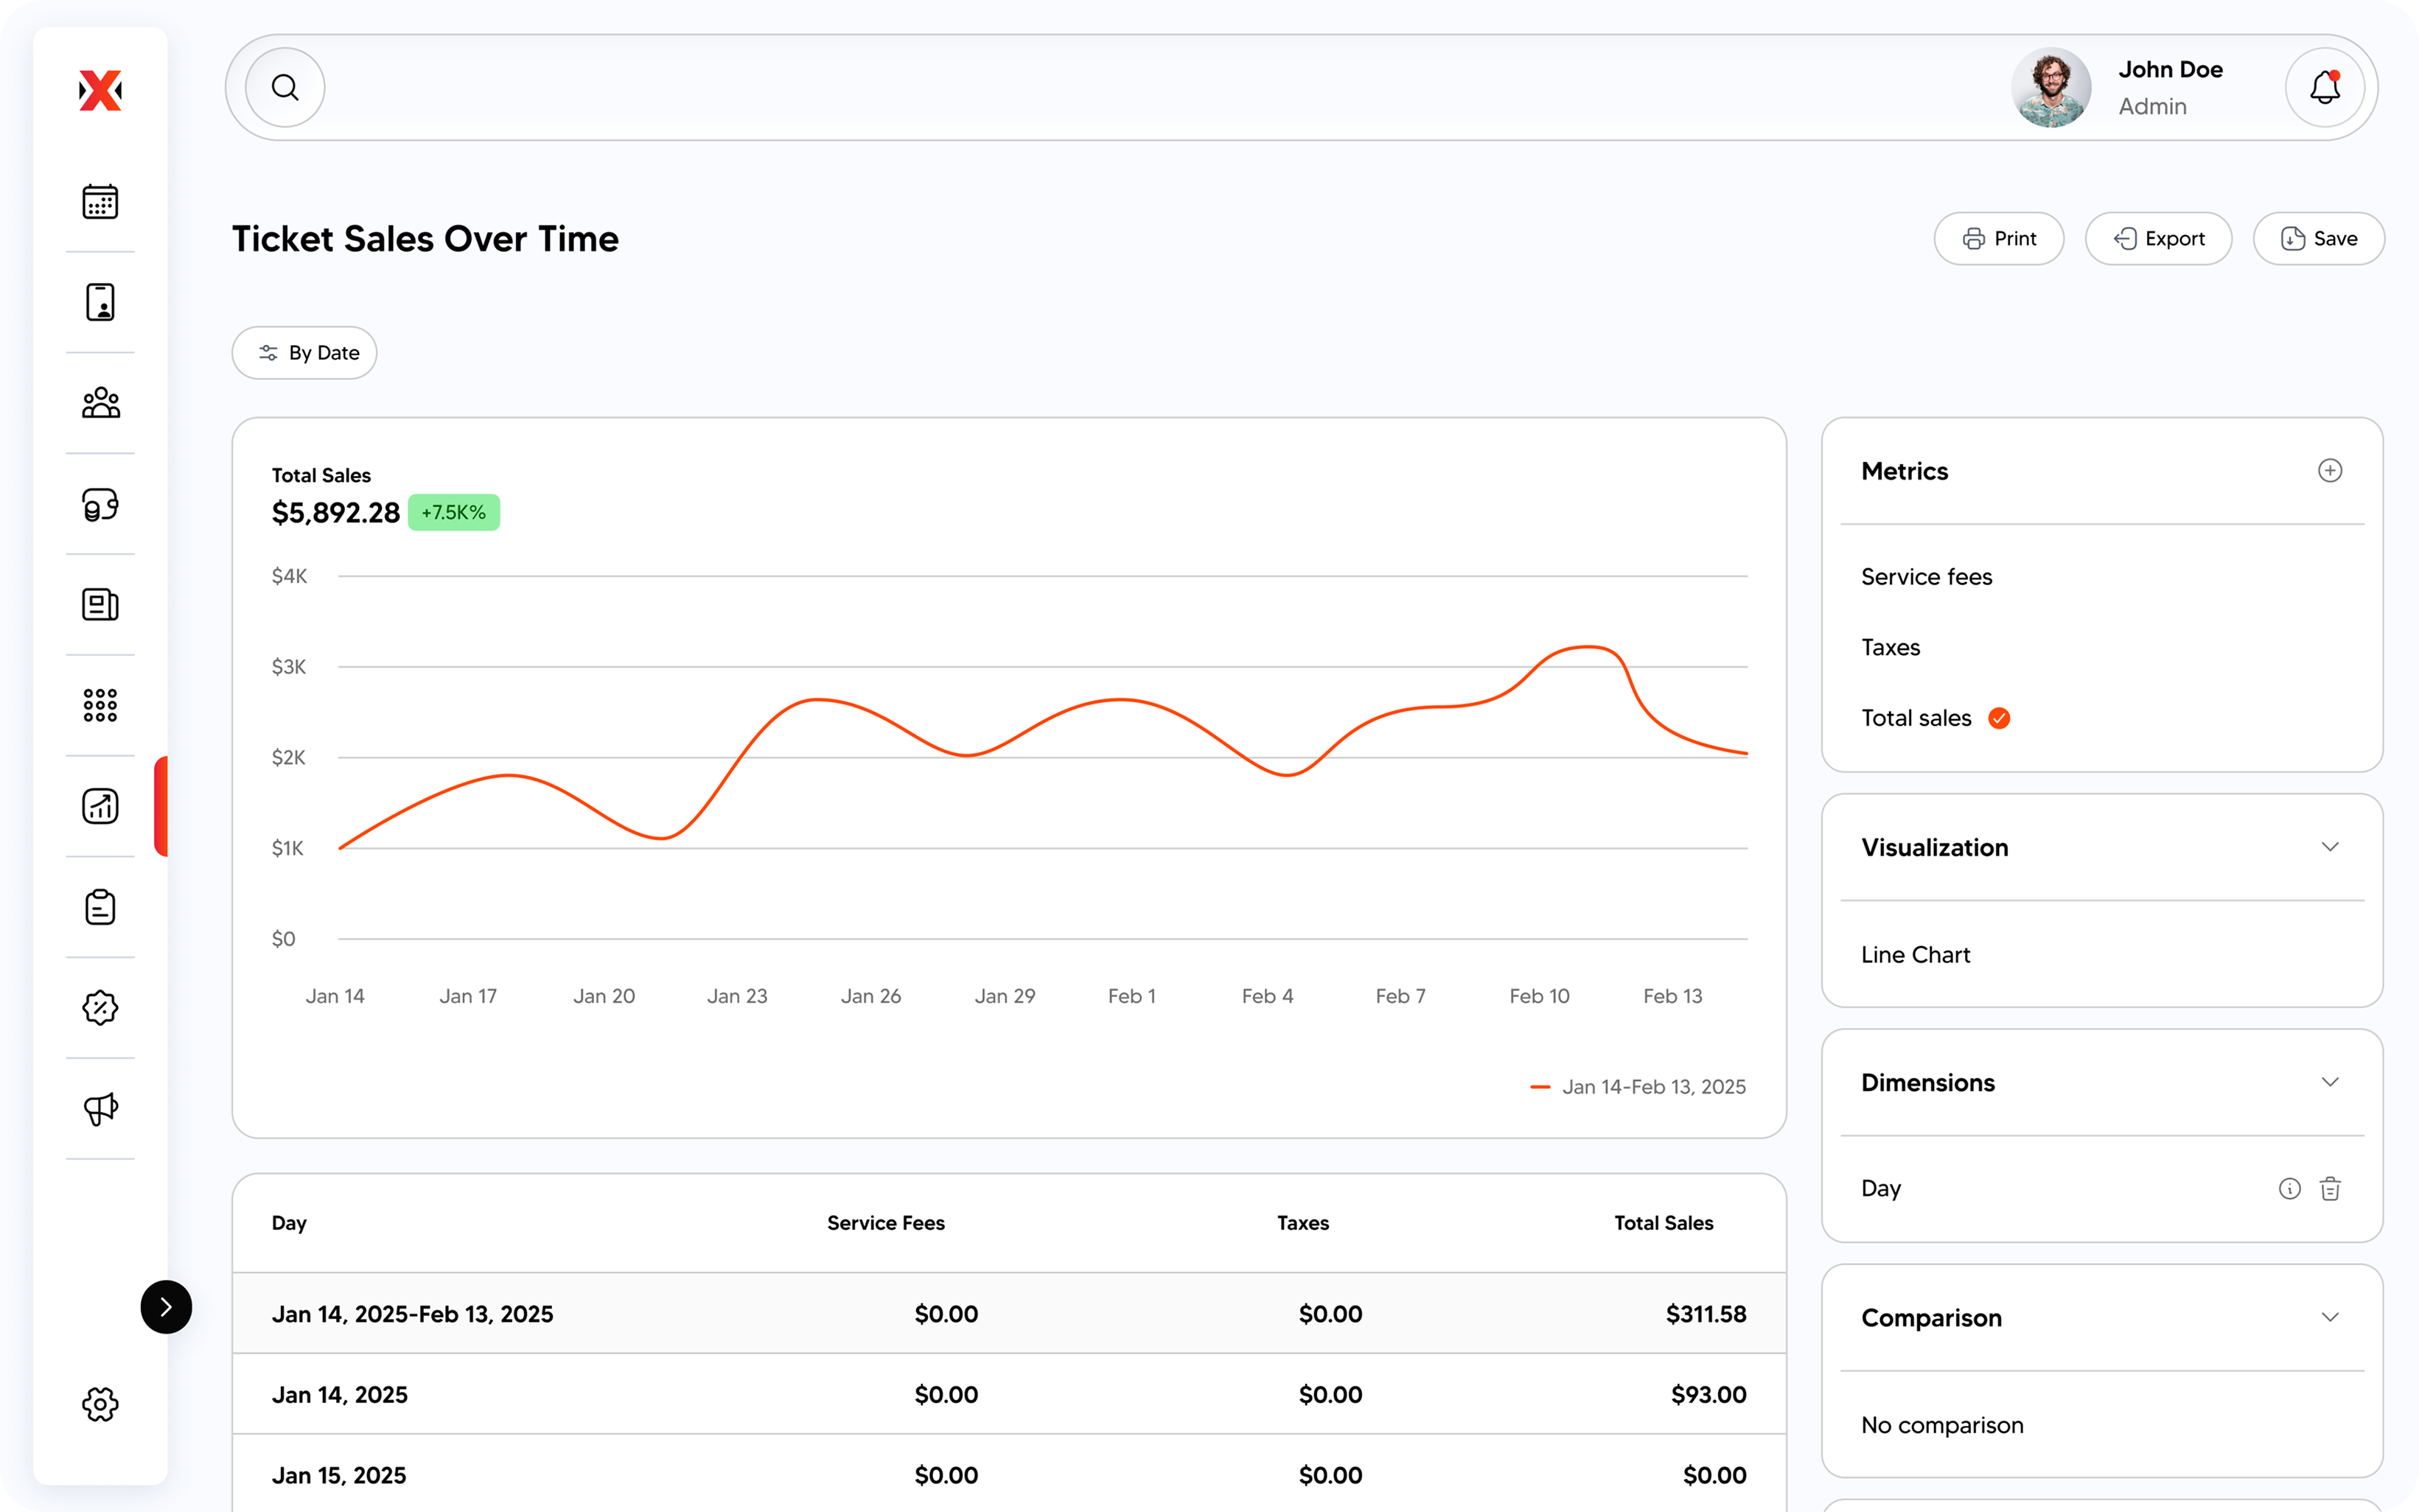This screenshot has height=1512, width=2419.
Task: Open the finance section from the sidebar
Action: pyautogui.click(x=100, y=504)
